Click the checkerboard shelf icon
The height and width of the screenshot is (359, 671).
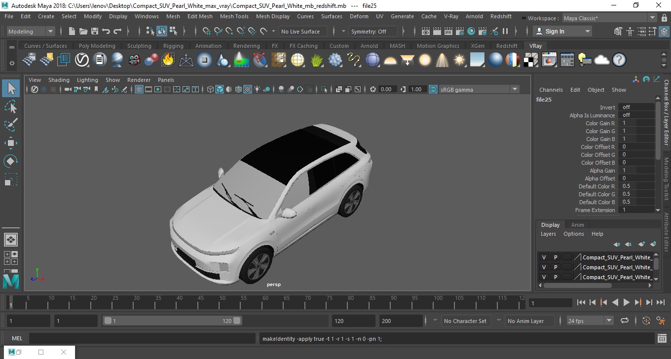point(531,60)
